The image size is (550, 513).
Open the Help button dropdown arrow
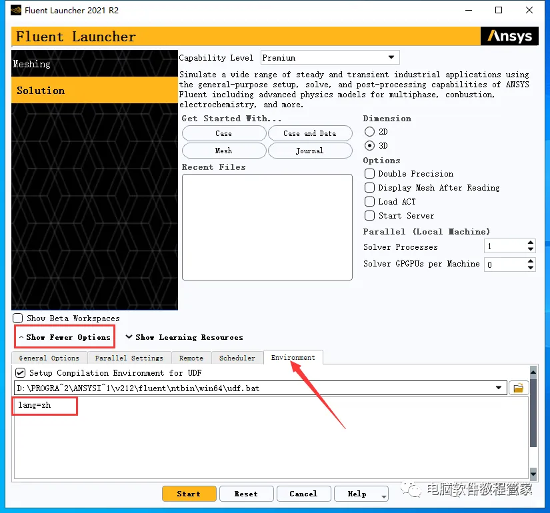point(384,496)
